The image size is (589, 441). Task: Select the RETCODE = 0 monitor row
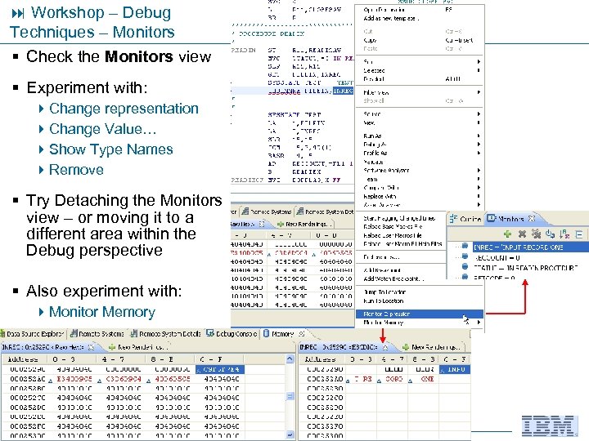coord(494,278)
